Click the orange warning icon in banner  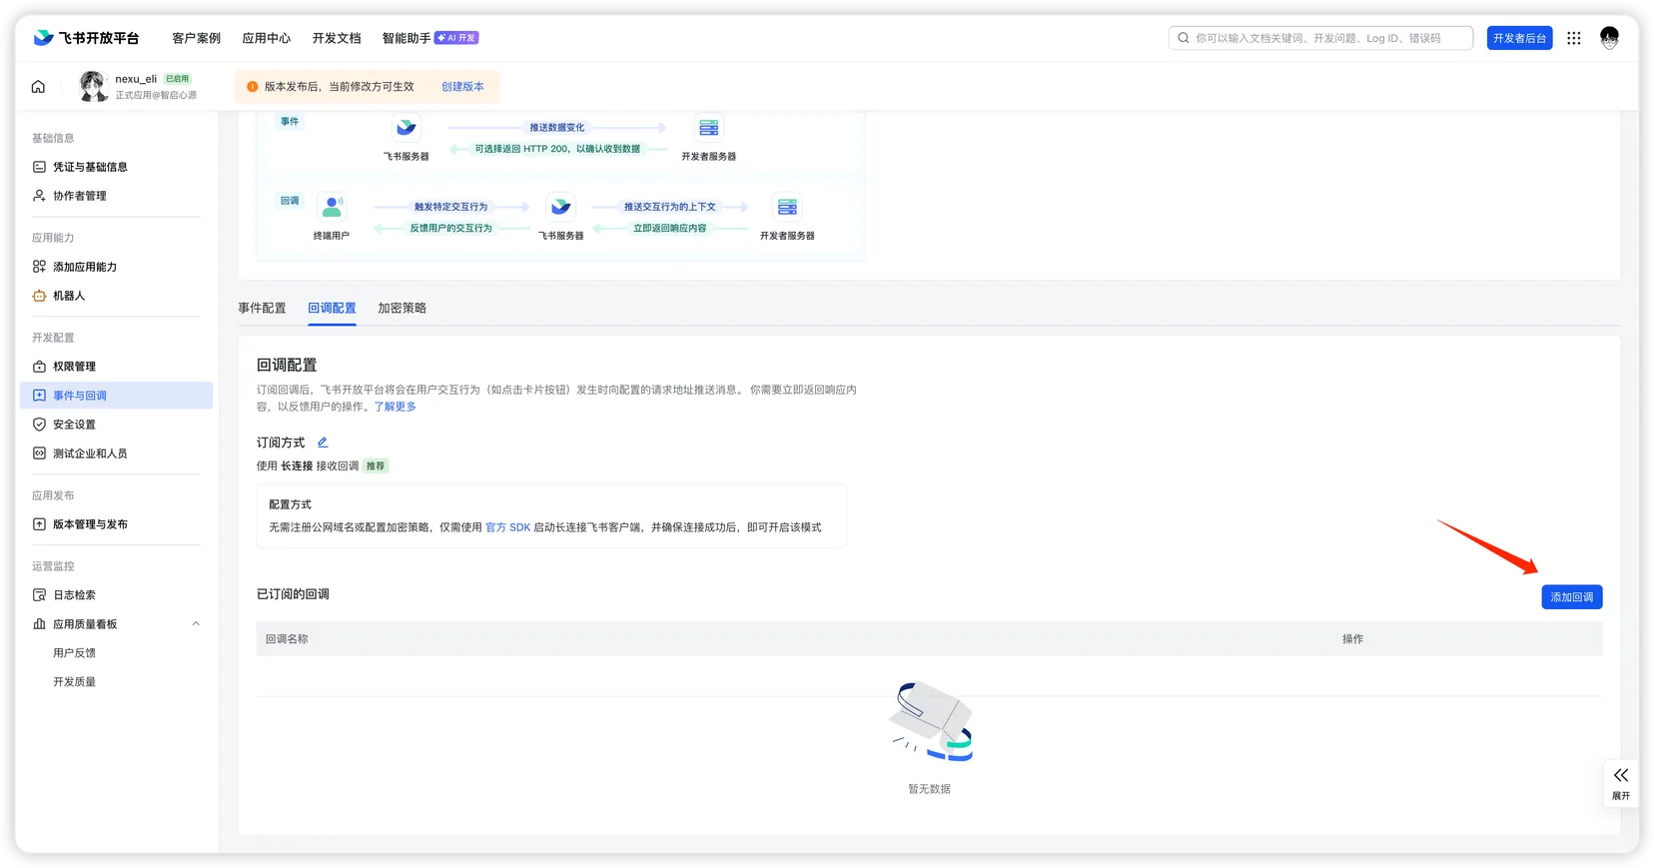click(252, 87)
